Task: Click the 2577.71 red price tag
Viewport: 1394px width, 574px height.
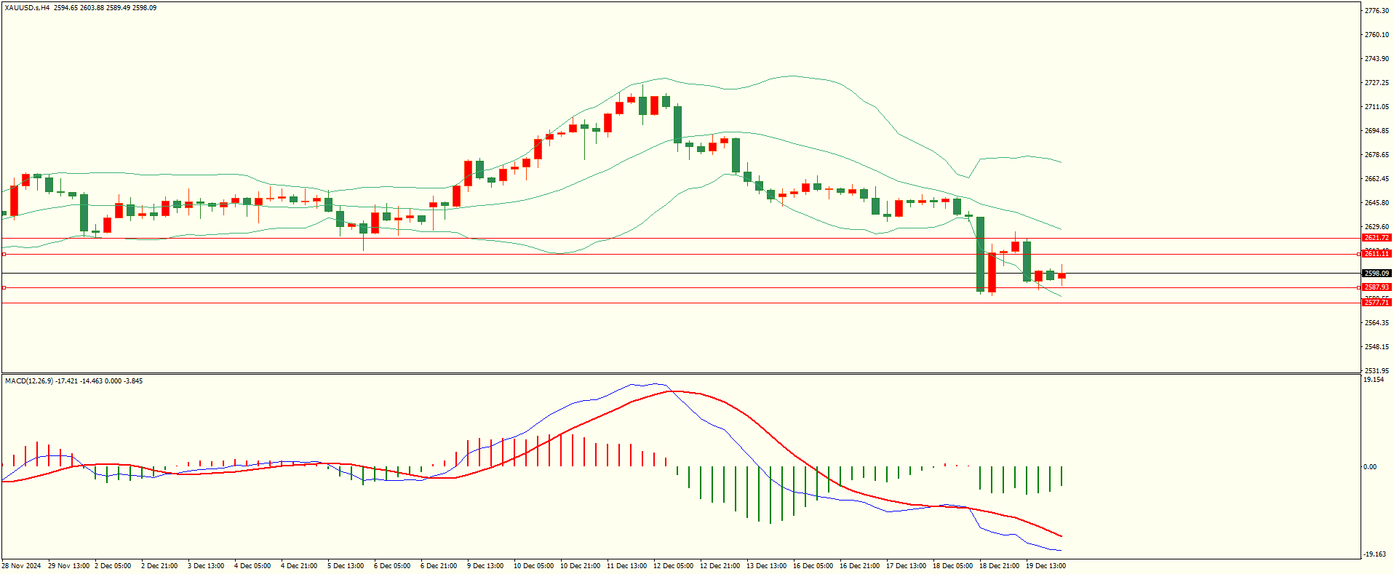Action: 1377,303
